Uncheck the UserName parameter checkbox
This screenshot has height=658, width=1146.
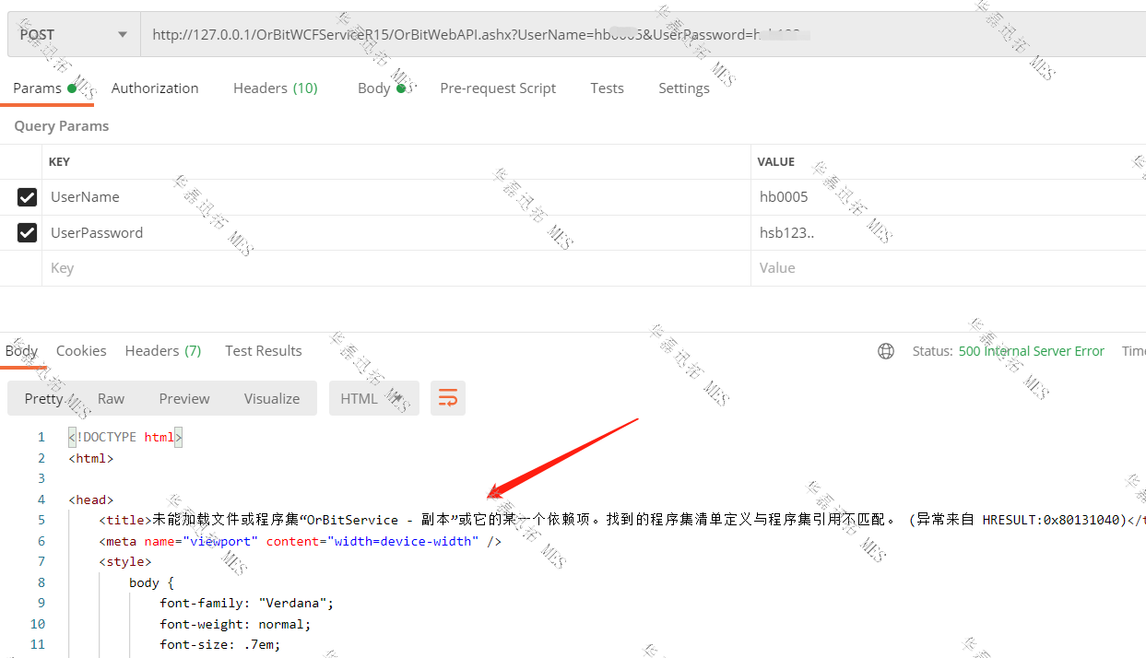point(27,197)
